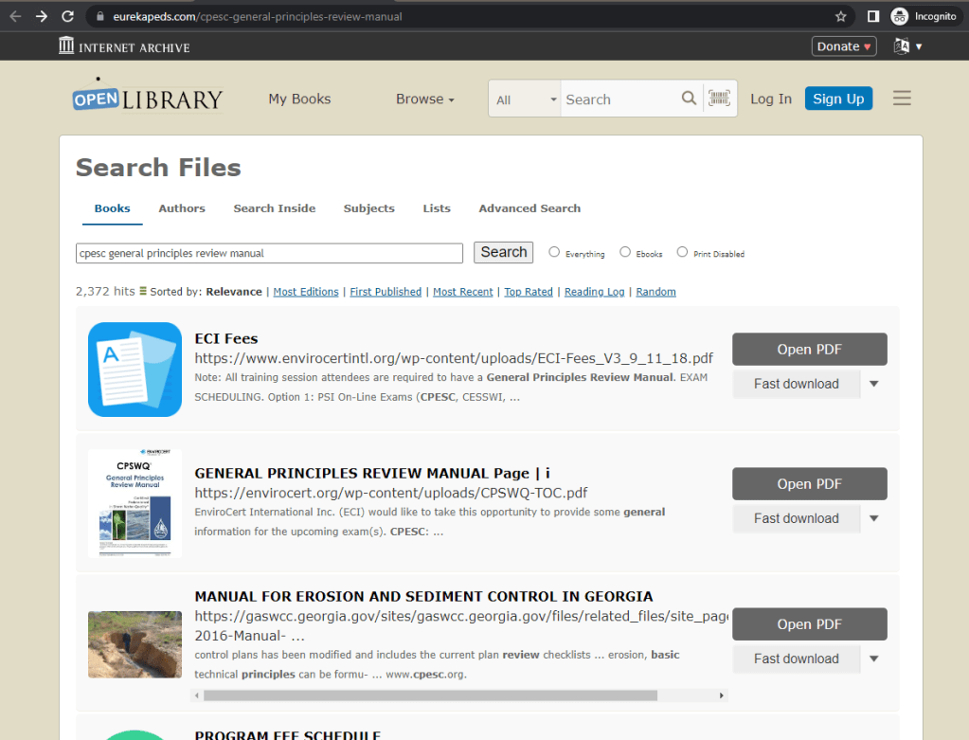Switch to the Authors tab
Screen dimensions: 969x740
click(x=182, y=208)
